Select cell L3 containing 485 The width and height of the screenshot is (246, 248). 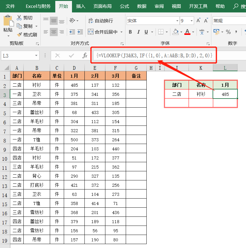[x=225, y=94]
